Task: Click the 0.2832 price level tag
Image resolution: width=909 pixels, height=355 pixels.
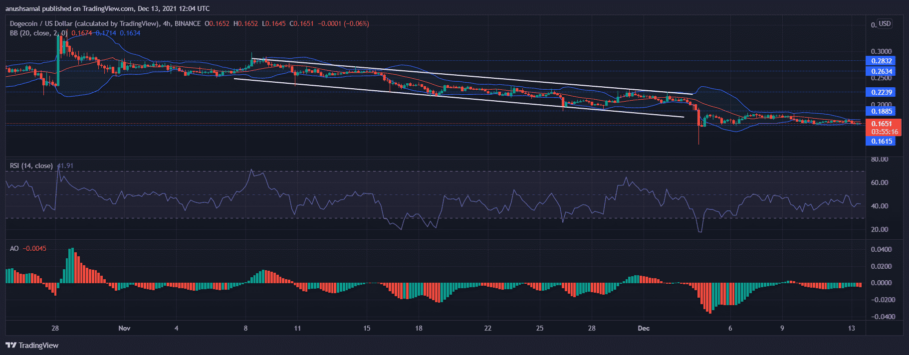Action: pos(881,61)
